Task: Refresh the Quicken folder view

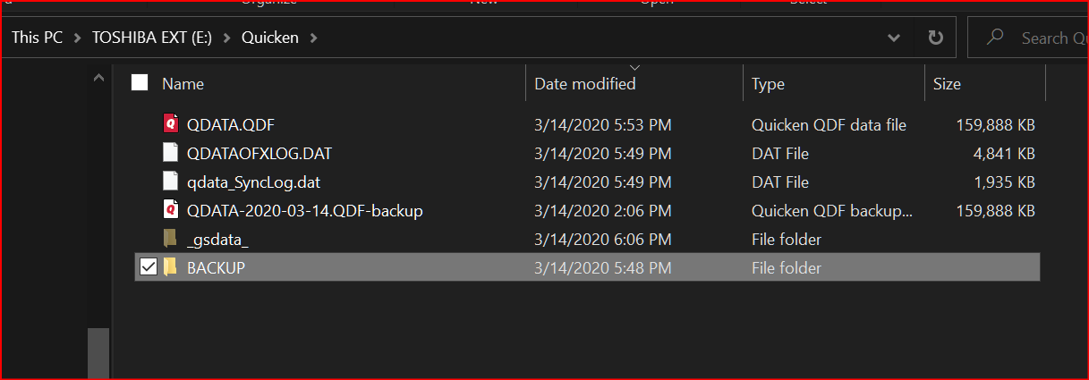Action: pyautogui.click(x=936, y=38)
